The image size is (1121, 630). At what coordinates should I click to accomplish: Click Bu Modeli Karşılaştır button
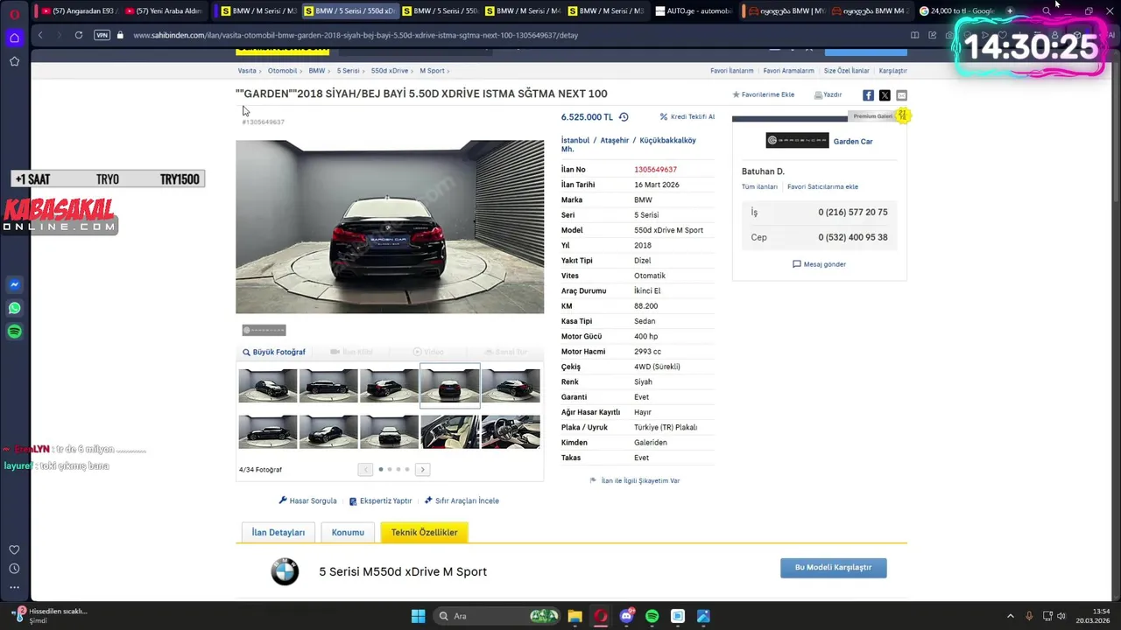pos(833,568)
